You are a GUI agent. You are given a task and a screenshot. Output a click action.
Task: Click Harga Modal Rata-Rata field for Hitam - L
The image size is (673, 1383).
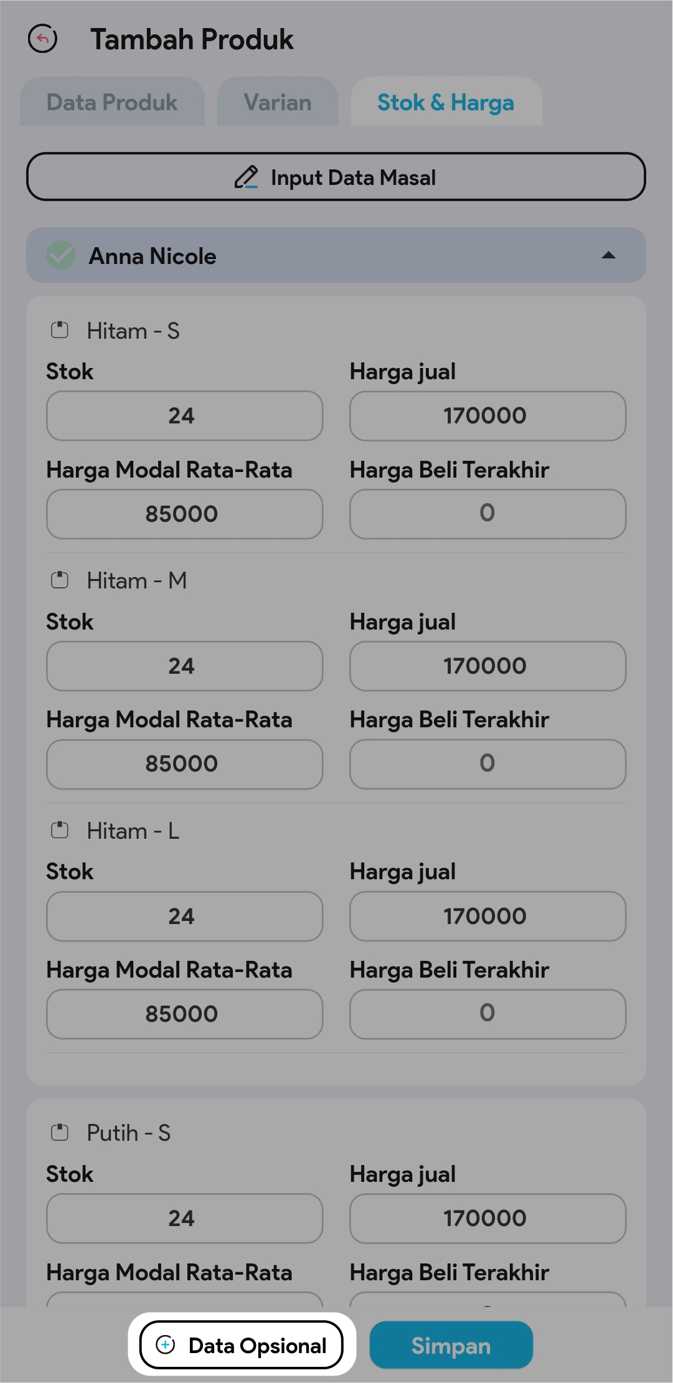[x=184, y=1014]
